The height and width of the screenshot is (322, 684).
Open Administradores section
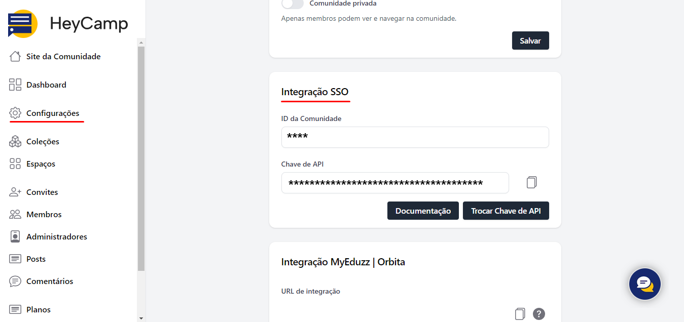(x=56, y=237)
